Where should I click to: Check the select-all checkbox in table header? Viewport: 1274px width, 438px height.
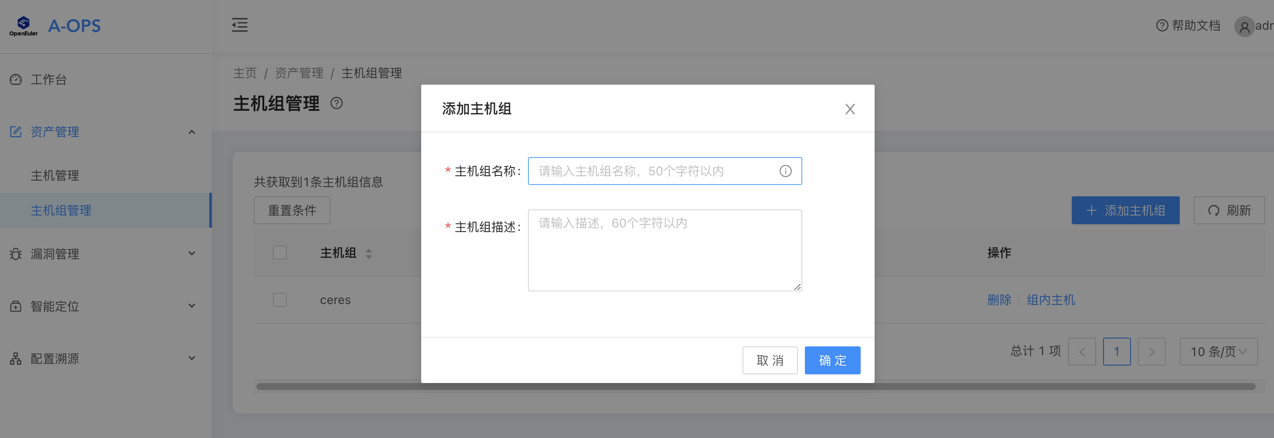point(279,252)
